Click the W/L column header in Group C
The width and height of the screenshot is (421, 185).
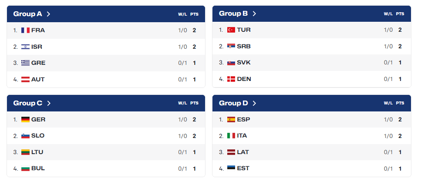182,103
